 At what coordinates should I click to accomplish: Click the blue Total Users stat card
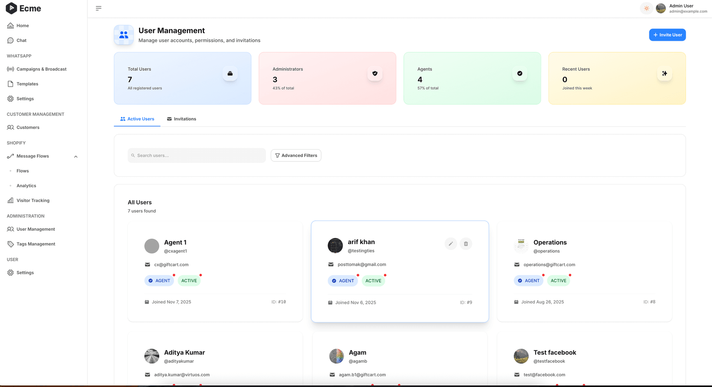182,78
